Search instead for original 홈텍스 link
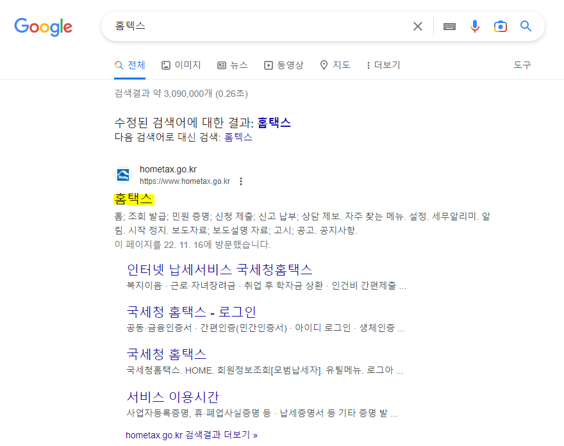This screenshot has width=564, height=446. coord(238,137)
